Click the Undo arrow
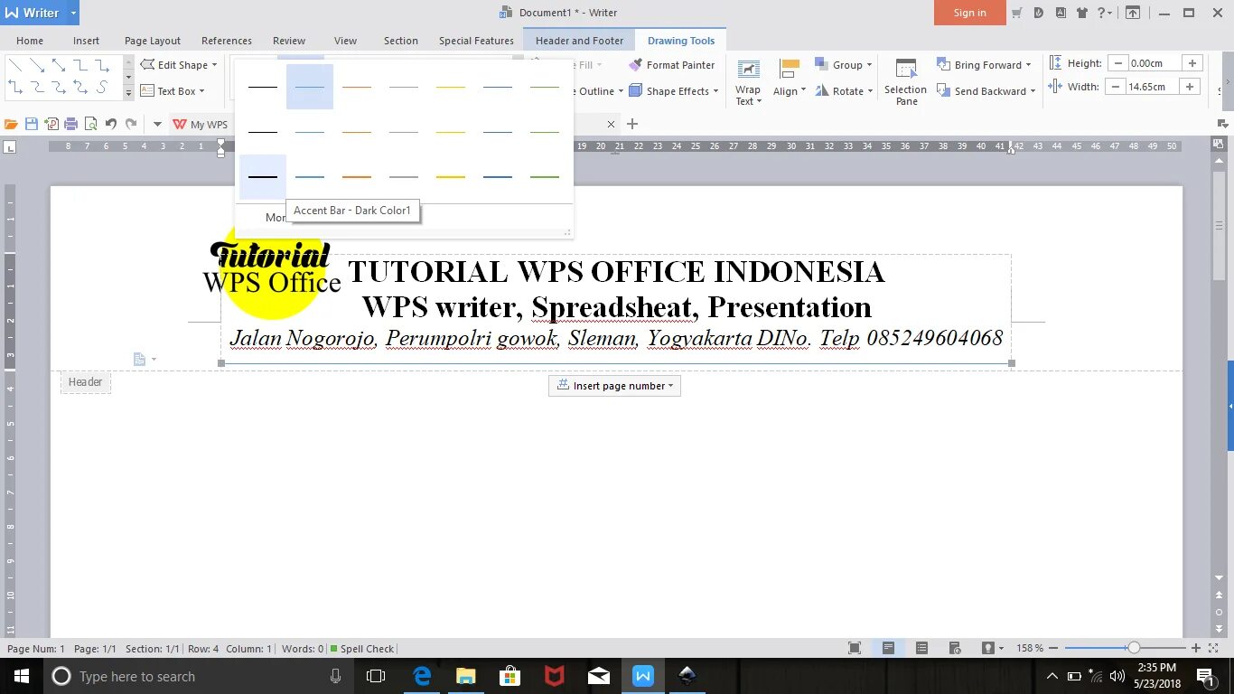Screen dimensions: 1234x694 pos(110,124)
